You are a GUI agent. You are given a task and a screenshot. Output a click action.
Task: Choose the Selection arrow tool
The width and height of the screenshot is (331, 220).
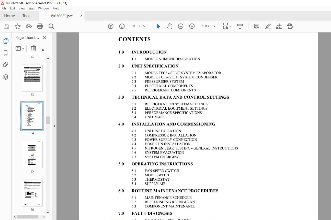coord(158,26)
